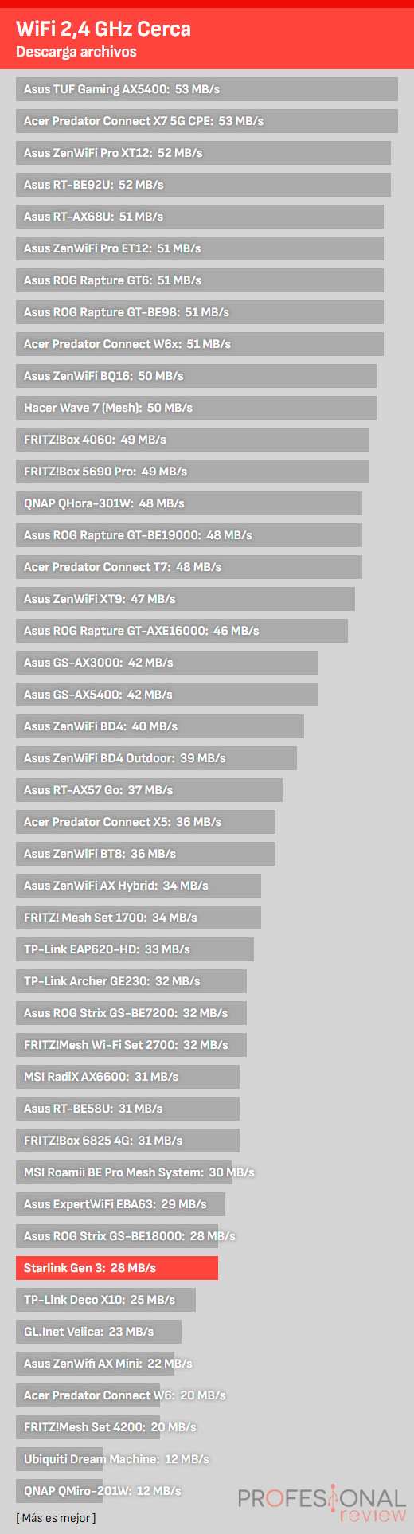Select the FRITZ!Box 4060 bar
Viewport: 414px width, 1534px height.
[x=193, y=440]
